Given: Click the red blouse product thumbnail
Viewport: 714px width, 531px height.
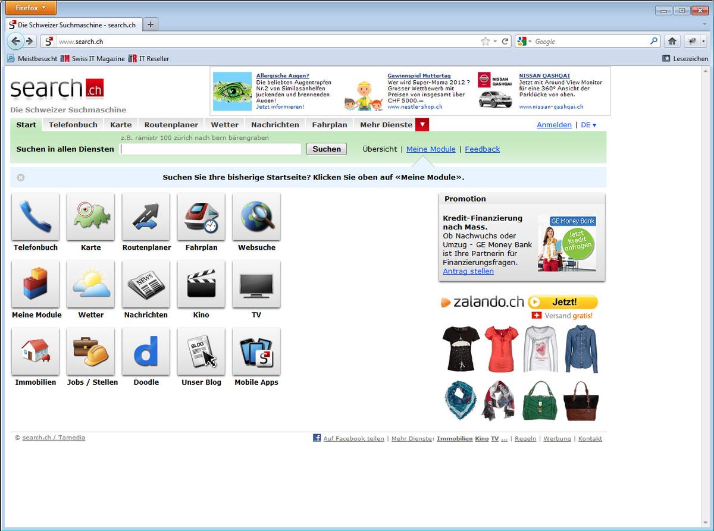Looking at the screenshot, I should pyautogui.click(x=502, y=349).
